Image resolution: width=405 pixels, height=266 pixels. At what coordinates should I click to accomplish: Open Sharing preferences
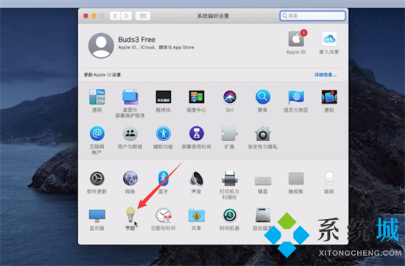point(197,215)
